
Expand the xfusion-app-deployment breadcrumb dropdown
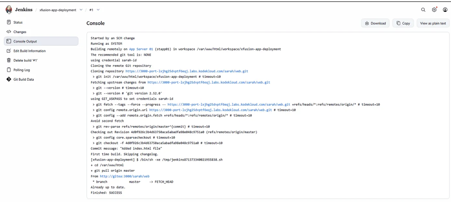(81, 10)
